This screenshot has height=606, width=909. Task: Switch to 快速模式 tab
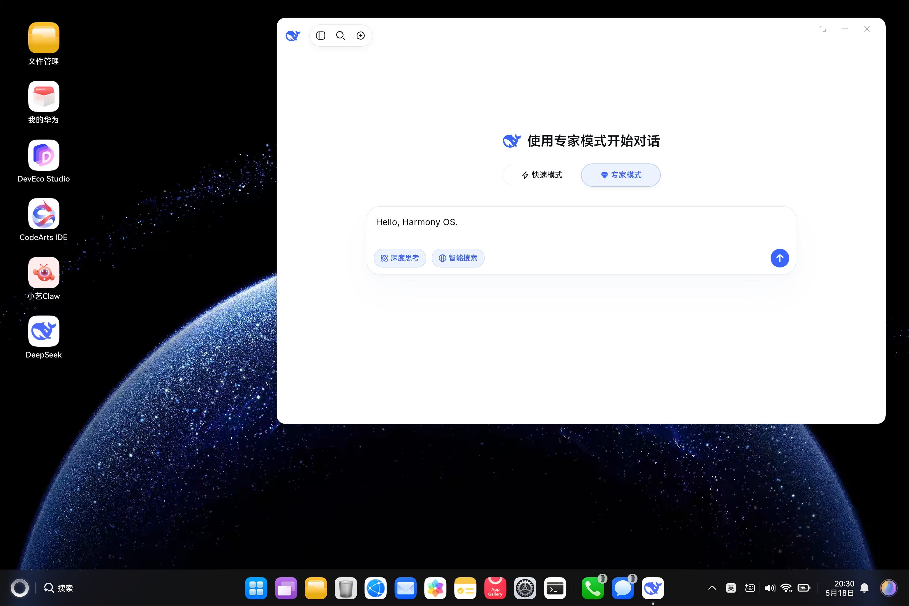tap(542, 175)
